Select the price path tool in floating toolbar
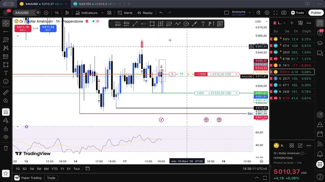Viewport: 325px width, 182px height. tap(177, 24)
